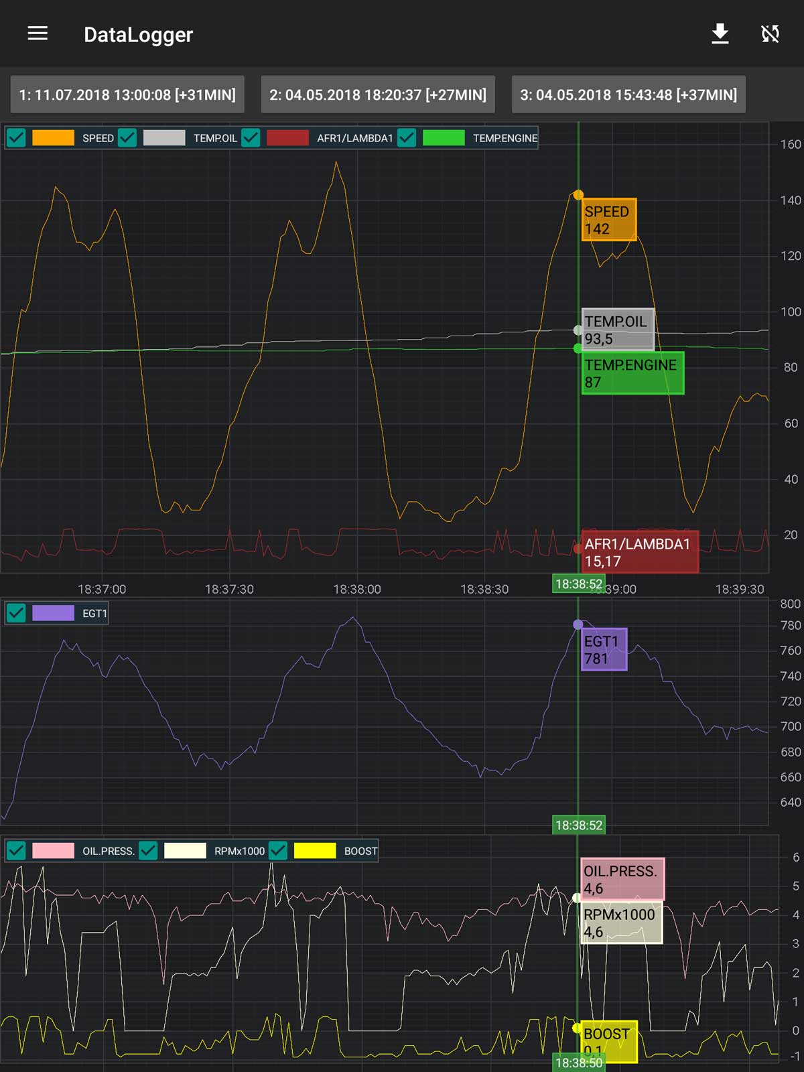Toggle the RPMx1000 series checkbox
Viewport: 804px width, 1072px height.
click(148, 851)
